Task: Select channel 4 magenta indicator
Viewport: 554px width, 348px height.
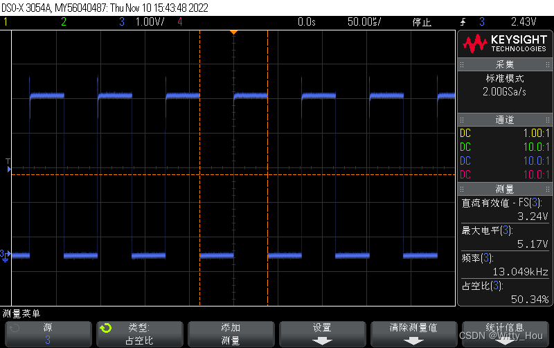Action: point(180,22)
